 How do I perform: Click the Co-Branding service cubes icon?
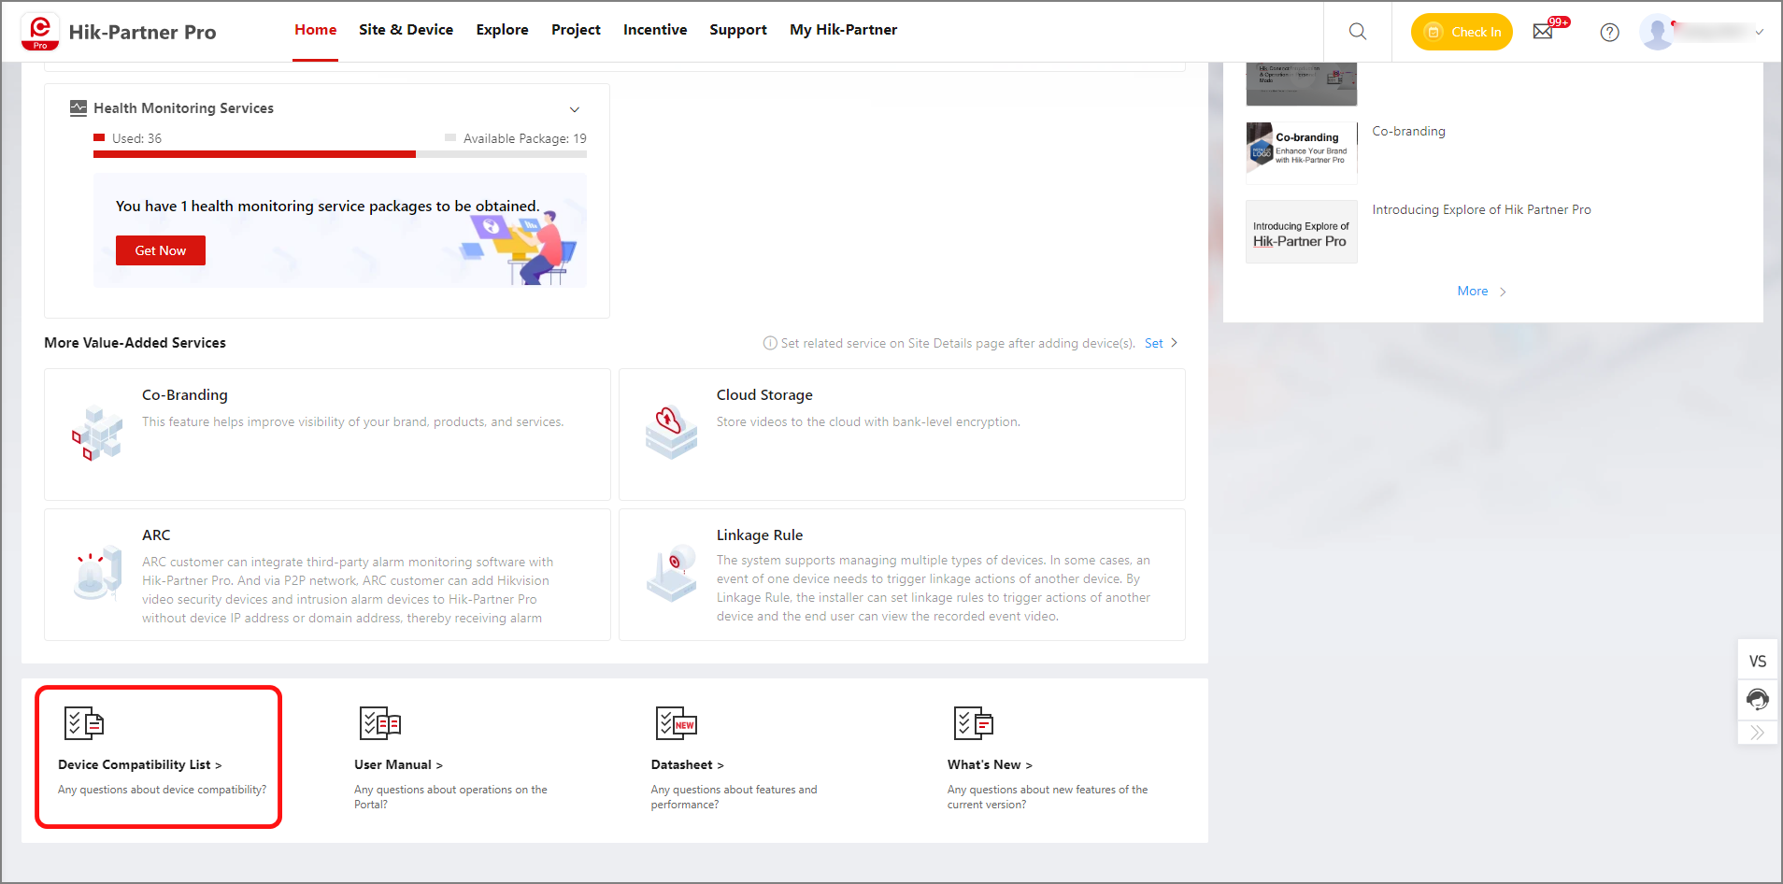97,434
